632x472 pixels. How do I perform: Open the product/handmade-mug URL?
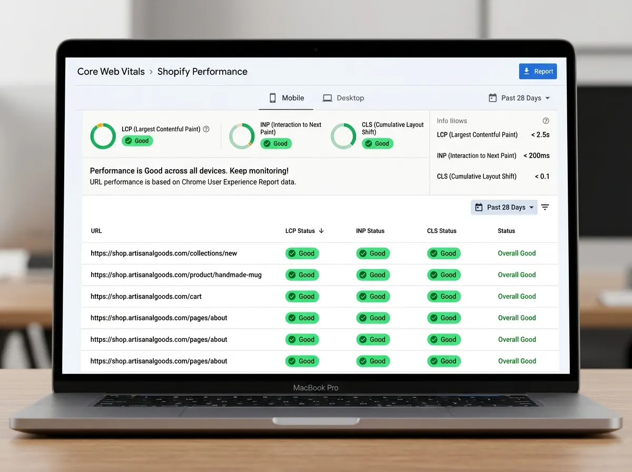pyautogui.click(x=176, y=275)
